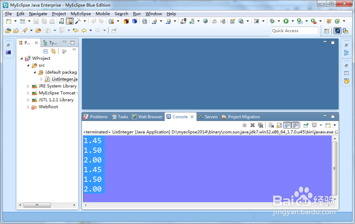Viewport: 355px width, 224px height.
Task: Click Remove Launch in Console toolbar
Action: coord(252,125)
